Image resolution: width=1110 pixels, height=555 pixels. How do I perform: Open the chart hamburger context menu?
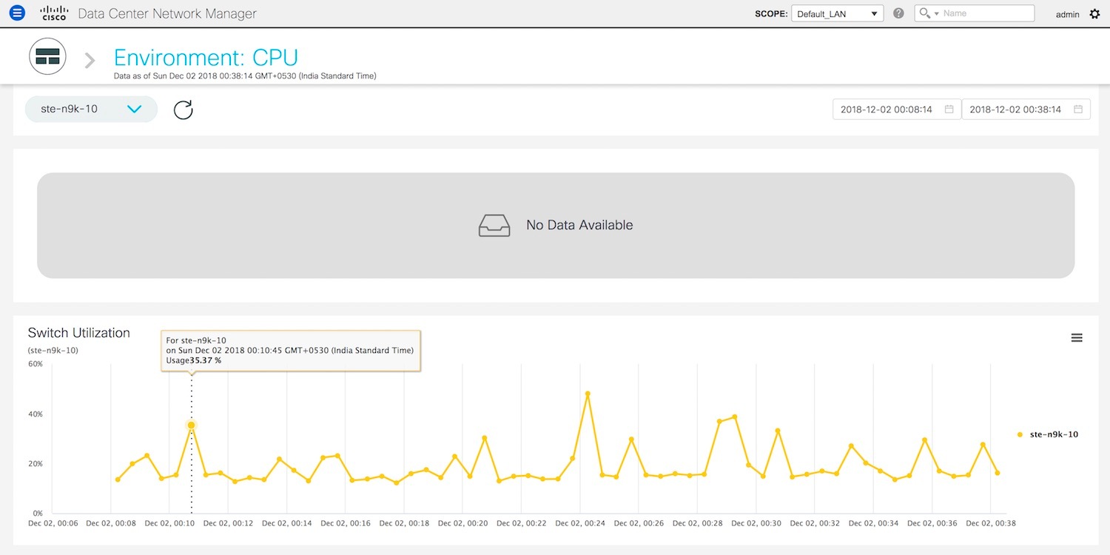click(x=1077, y=337)
